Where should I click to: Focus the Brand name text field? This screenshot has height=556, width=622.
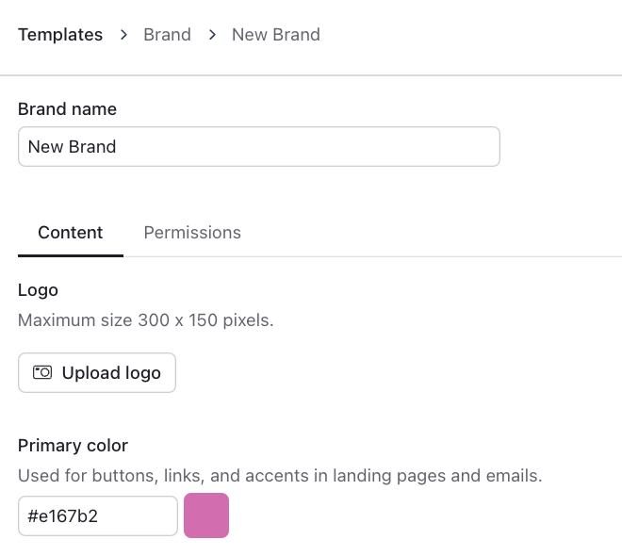pos(258,147)
